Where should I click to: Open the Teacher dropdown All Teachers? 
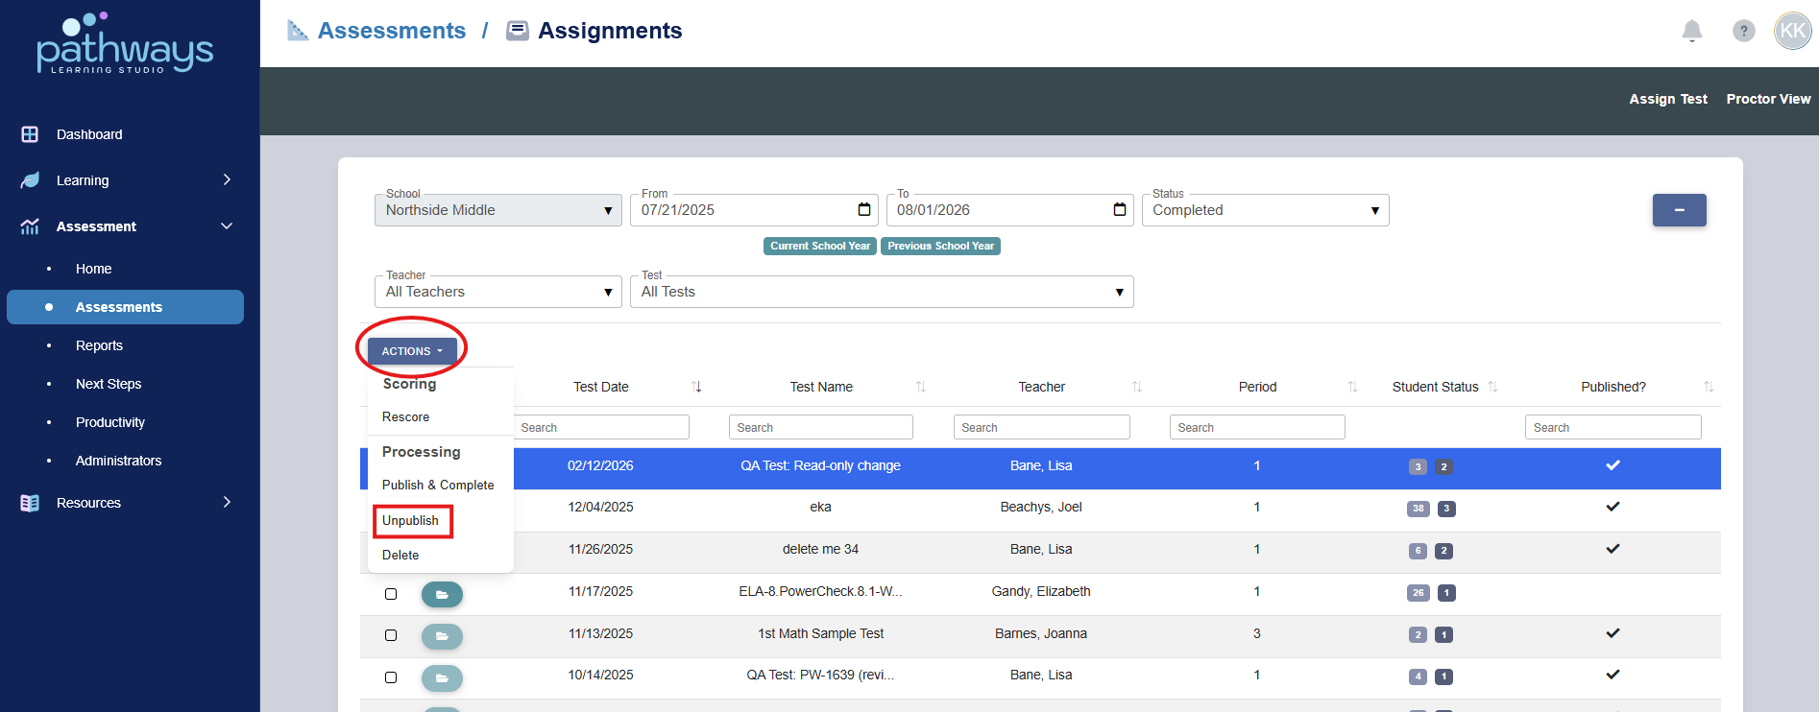click(498, 292)
